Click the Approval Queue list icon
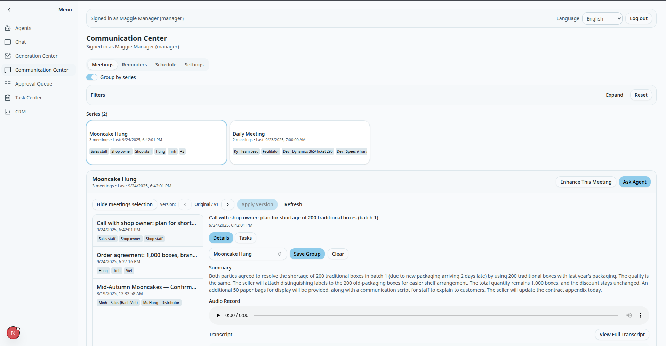666x346 pixels. 8,84
